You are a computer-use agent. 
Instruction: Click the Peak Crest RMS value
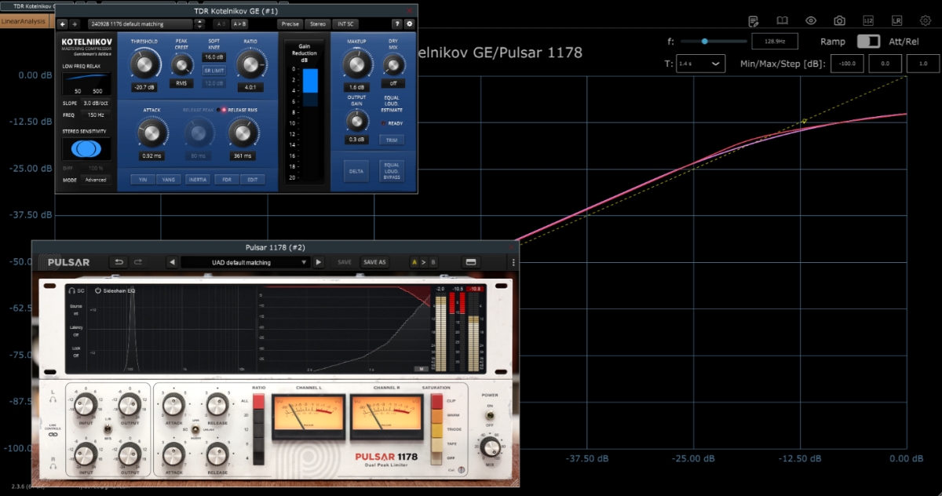click(181, 82)
